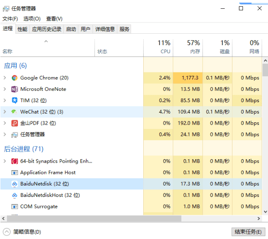Sort by the 状态 column header
Screen dimensions: 268x239
pos(119,48)
